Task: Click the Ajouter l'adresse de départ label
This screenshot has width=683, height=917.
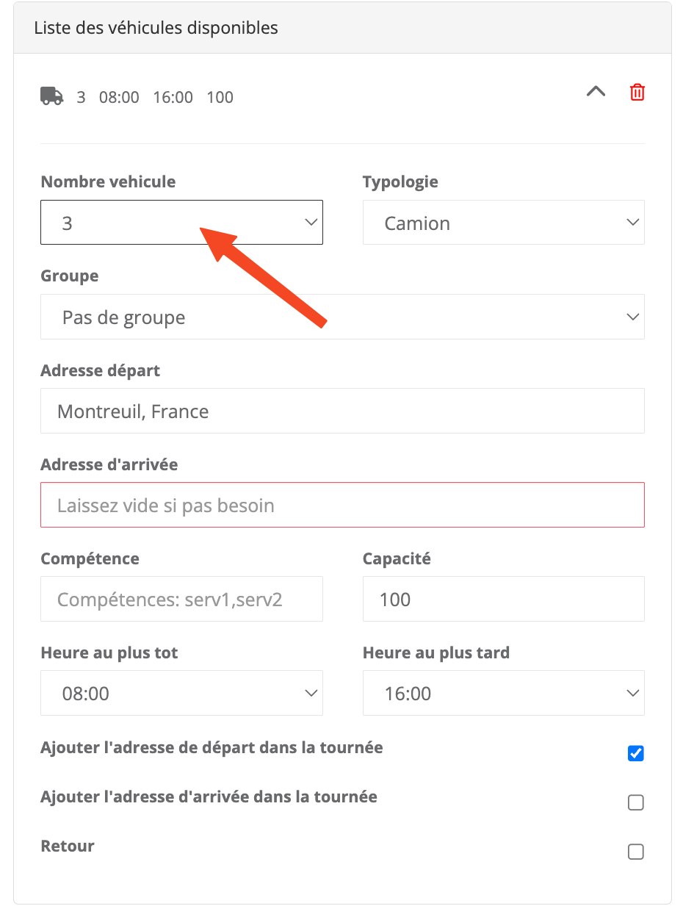Action: click(x=212, y=748)
